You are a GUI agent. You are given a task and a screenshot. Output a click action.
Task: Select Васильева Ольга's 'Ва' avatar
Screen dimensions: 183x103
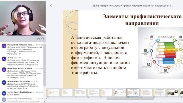click(x=4, y=70)
